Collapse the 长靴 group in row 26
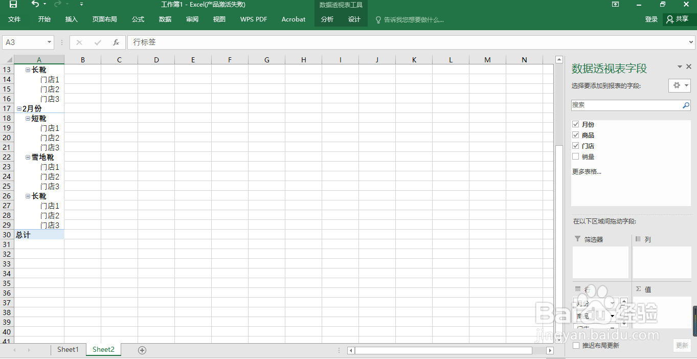Screen dimensions: 697x359 click(28, 196)
